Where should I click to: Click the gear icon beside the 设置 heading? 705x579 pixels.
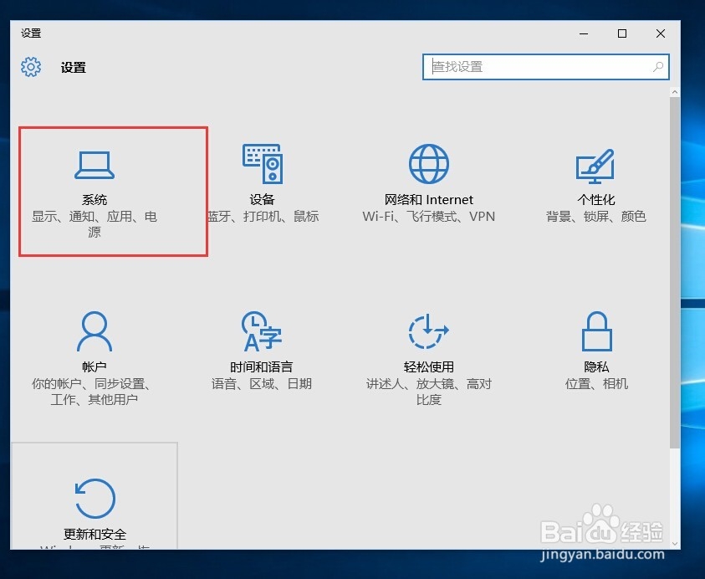[31, 67]
